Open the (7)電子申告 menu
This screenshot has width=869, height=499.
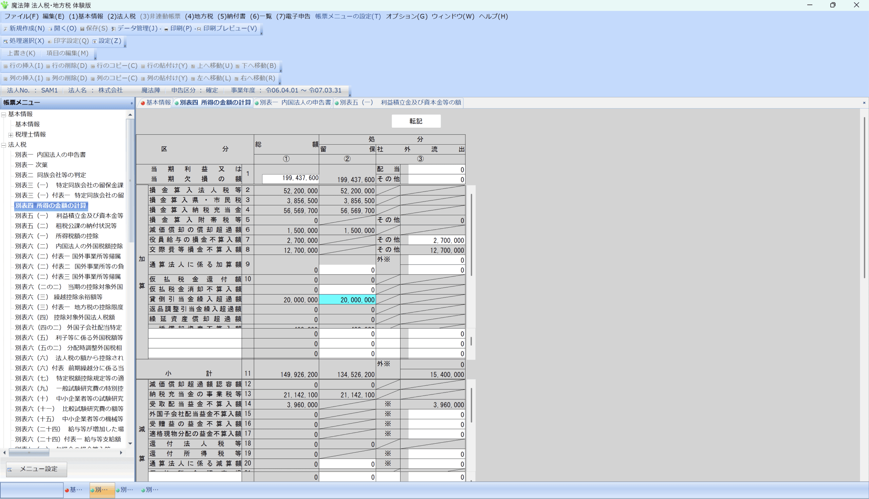click(293, 16)
